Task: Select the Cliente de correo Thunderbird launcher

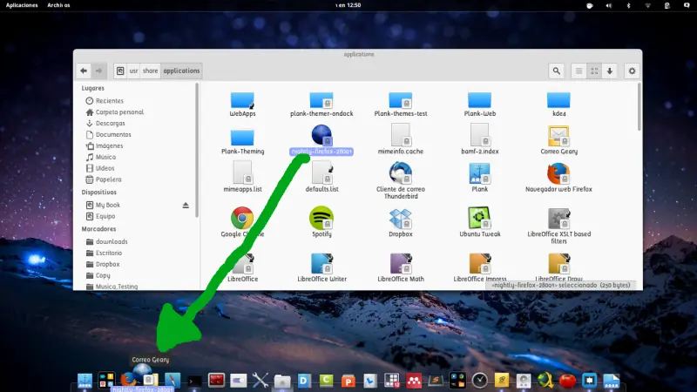Action: (x=401, y=180)
